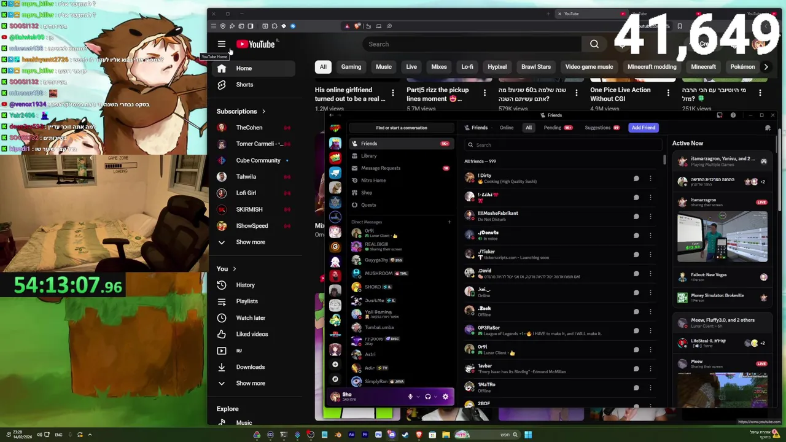
Task: Click the YouTube logo
Action: pos(255,44)
